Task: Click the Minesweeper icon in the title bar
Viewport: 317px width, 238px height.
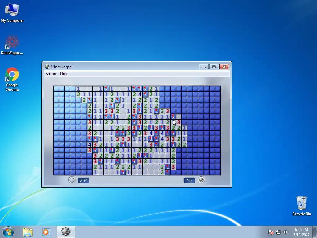Action: (47, 67)
